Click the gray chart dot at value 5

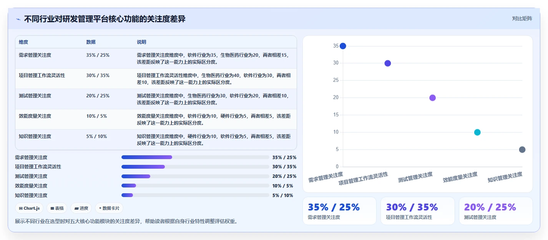point(522,150)
